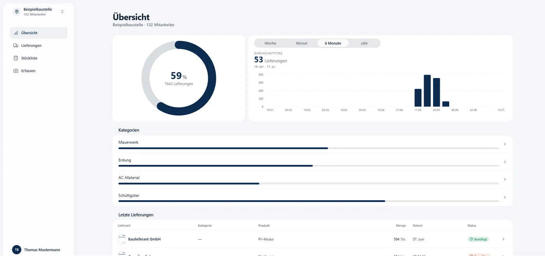The image size is (545, 256).
Task: Select the Übersicht sidebar entry
Action: (x=38, y=33)
